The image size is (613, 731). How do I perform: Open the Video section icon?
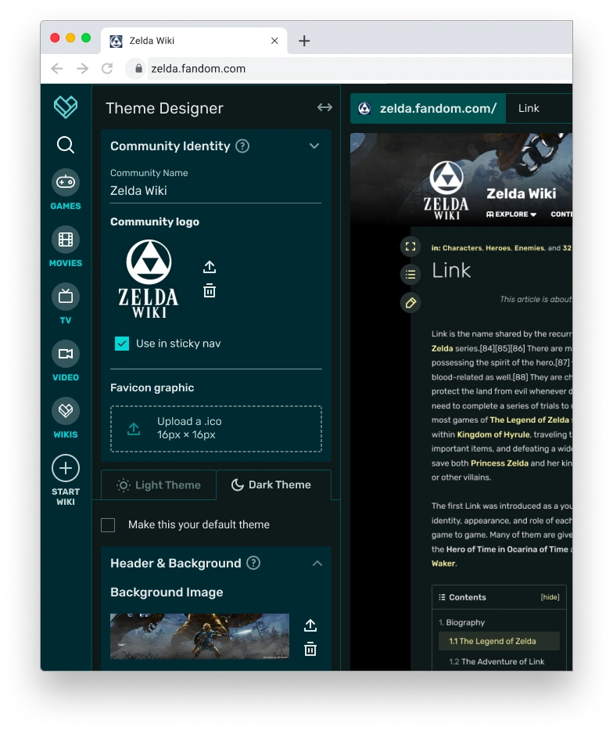coord(65,354)
